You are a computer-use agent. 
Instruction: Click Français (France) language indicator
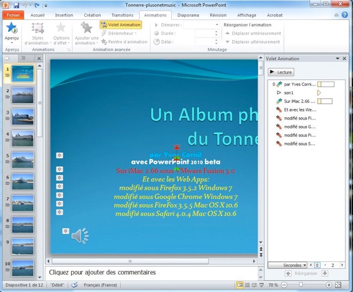click(100, 285)
